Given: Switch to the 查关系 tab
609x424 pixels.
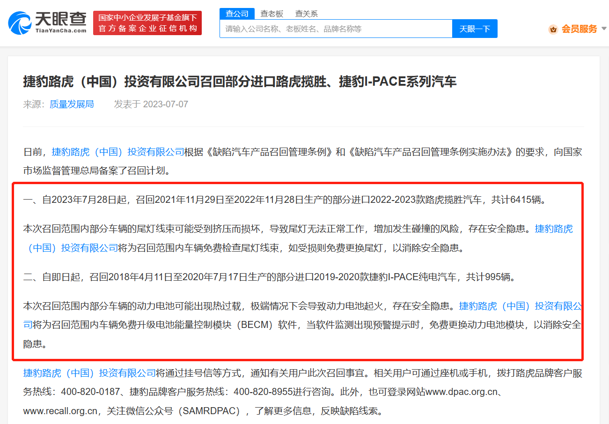Looking at the screenshot, I should [x=306, y=14].
